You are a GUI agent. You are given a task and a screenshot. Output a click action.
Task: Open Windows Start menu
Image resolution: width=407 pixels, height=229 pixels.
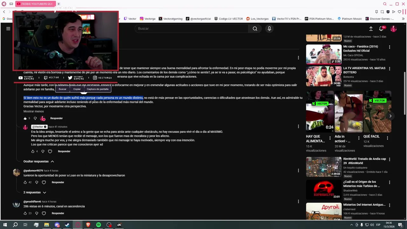coord(5,225)
